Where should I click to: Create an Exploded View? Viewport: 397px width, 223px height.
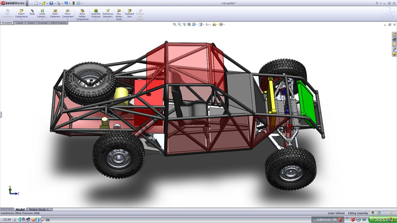[x=130, y=13]
